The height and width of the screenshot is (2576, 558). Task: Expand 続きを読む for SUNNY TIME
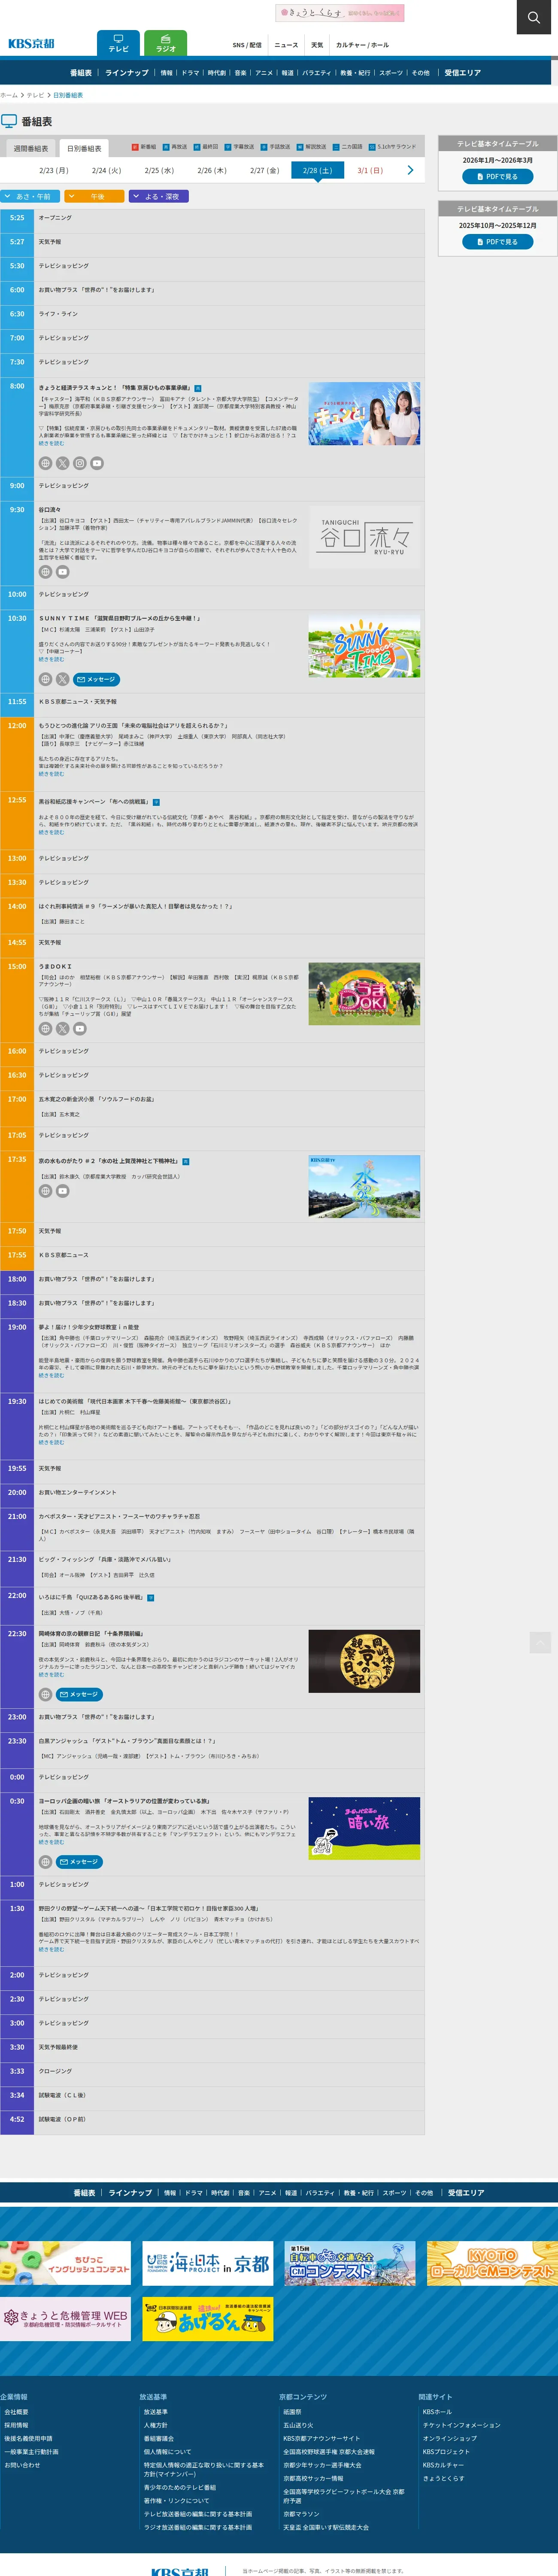point(51,659)
